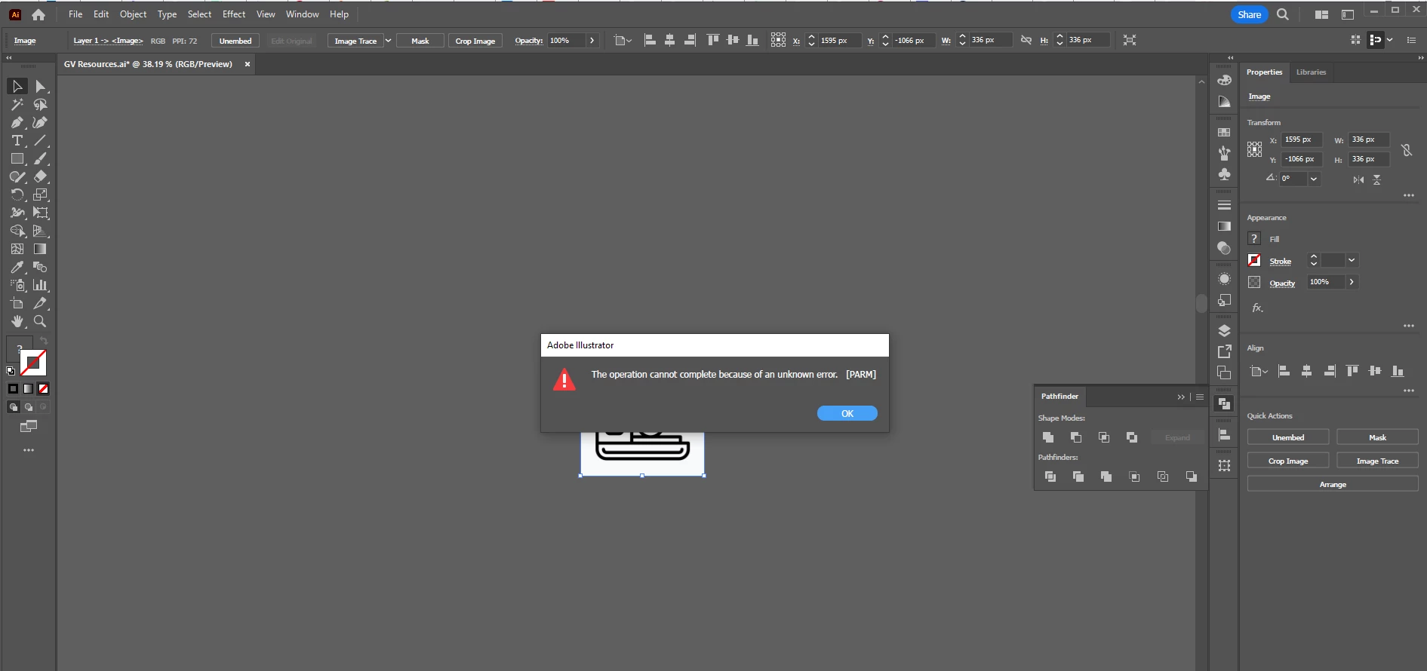This screenshot has height=671, width=1427.
Task: Select the Rectangle tool
Action: tap(17, 158)
